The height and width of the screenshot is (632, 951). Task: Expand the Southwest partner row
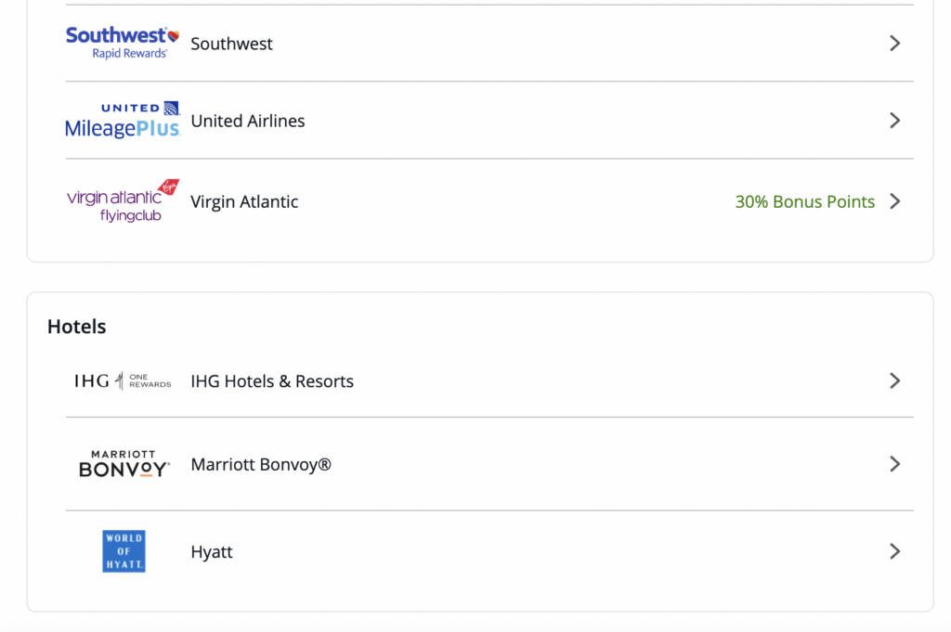pos(894,43)
